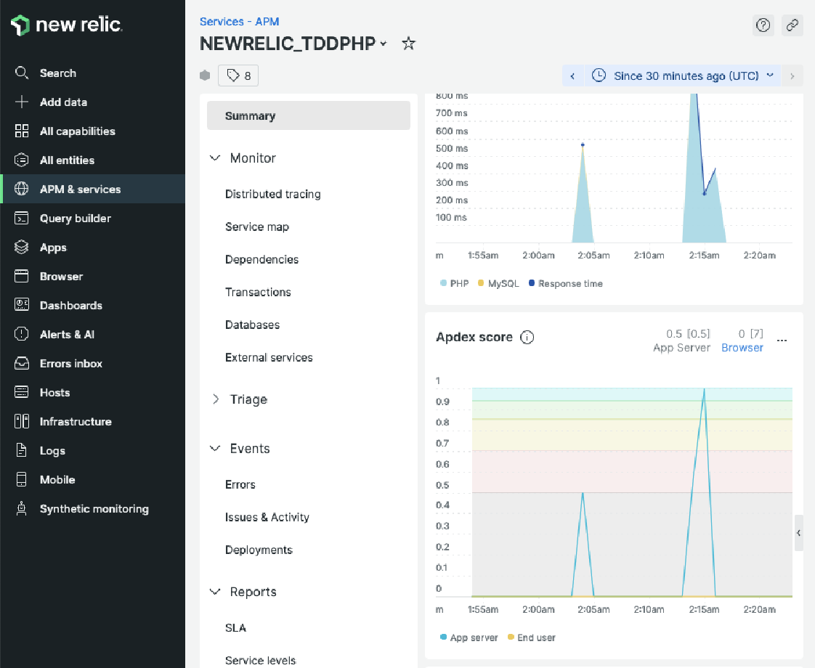Open Apdex chart ellipsis menu
This screenshot has height=668, width=815.
coord(782,341)
